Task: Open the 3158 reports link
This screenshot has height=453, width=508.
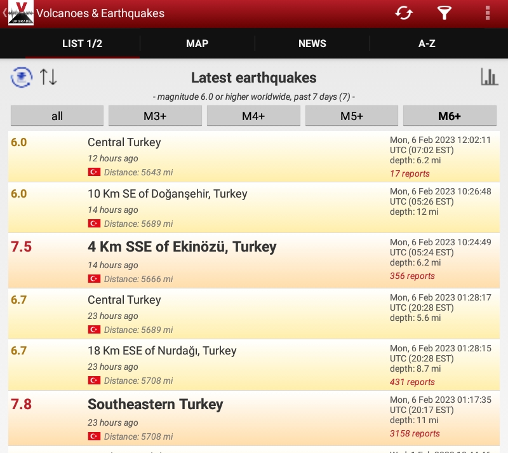Action: (415, 433)
